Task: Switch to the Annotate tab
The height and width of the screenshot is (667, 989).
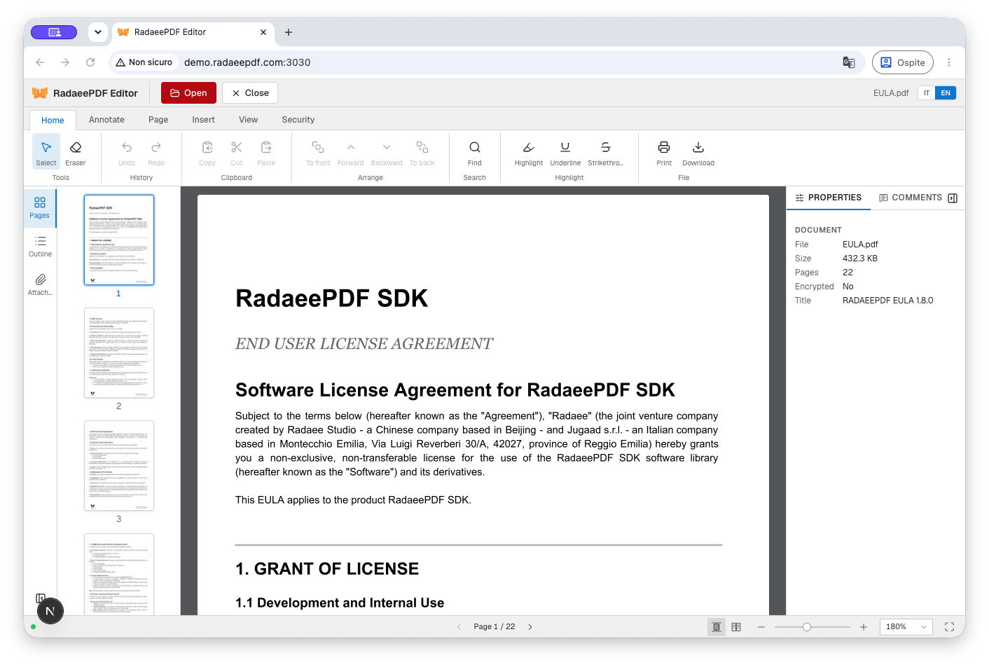Action: click(106, 120)
